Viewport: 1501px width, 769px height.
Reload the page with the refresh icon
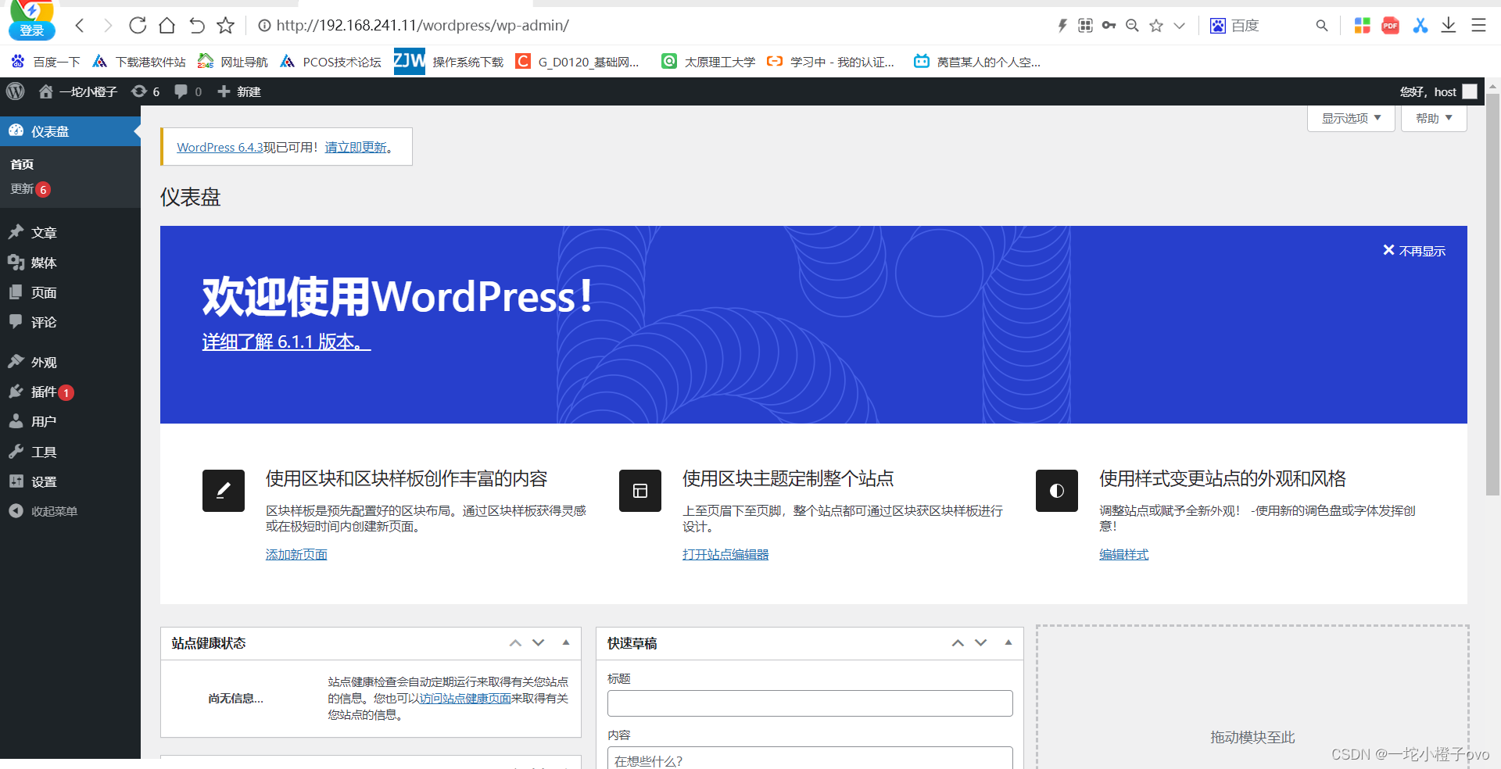138,26
